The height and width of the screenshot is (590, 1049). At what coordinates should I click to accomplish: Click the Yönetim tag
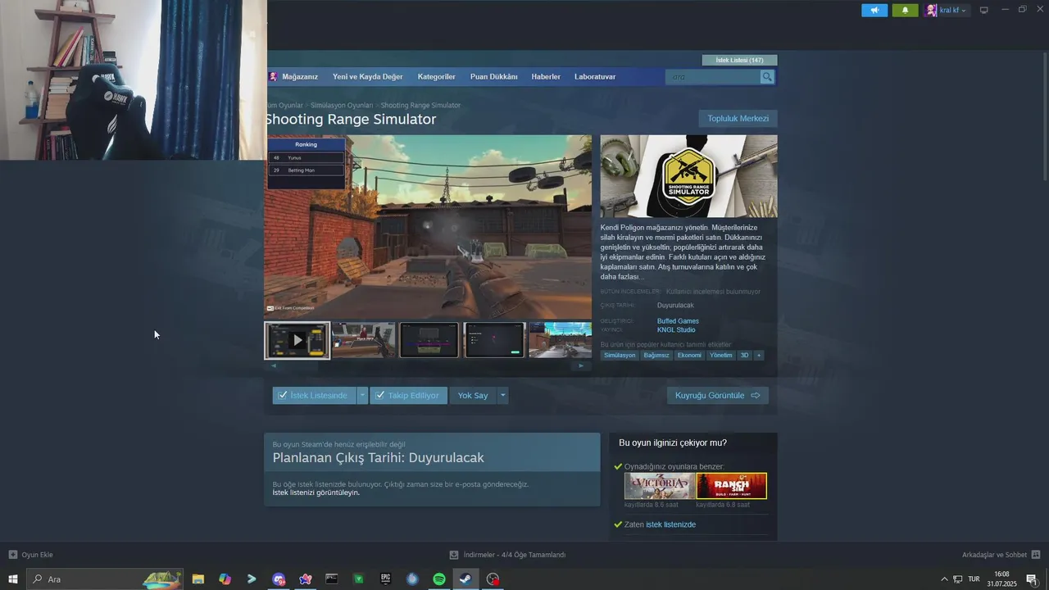[x=721, y=356]
